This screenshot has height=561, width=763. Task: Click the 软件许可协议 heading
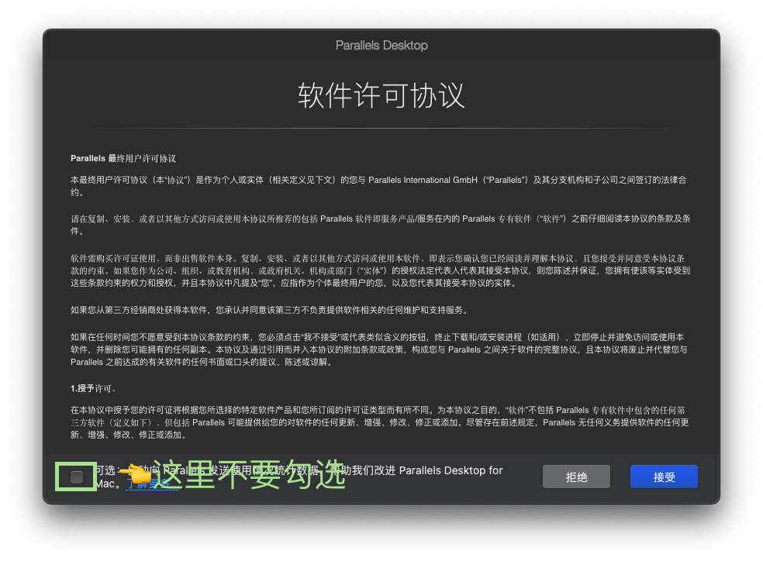click(381, 95)
